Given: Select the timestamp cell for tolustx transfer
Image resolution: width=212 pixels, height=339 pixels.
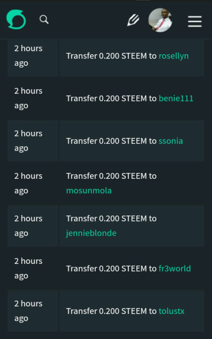Looking at the screenshot, I should tap(33, 311).
